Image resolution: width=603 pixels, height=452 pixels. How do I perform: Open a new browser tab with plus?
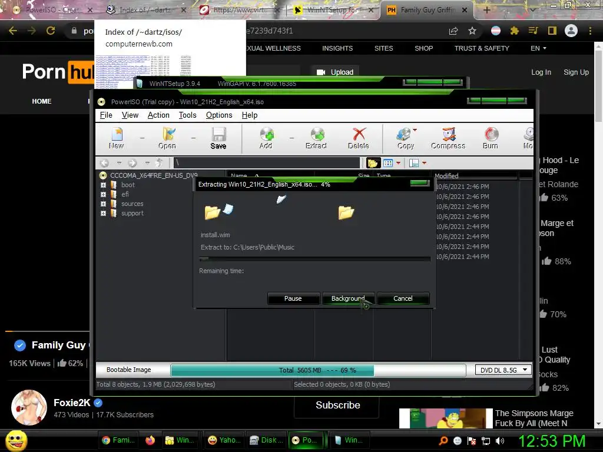pos(487,10)
